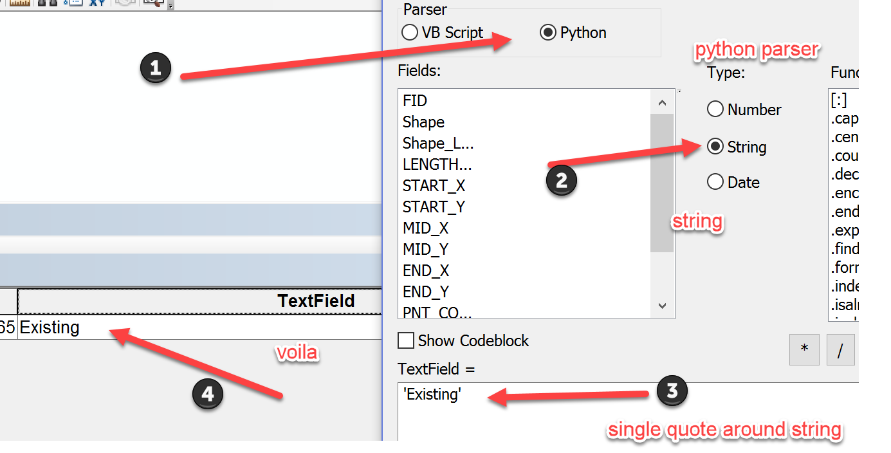
Task: Pick START_X from the Fields list
Action: 434,186
